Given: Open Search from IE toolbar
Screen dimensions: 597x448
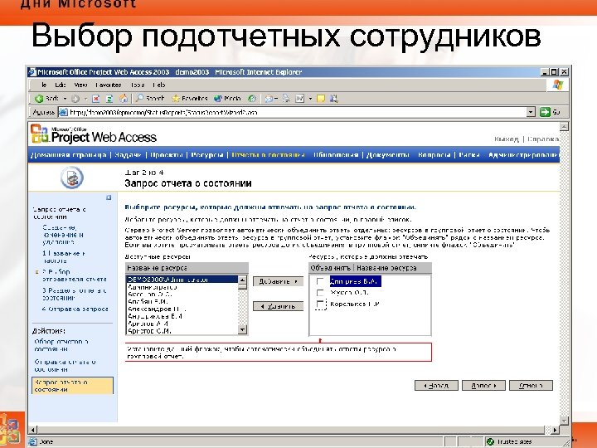Looking at the screenshot, I should pos(150,98).
